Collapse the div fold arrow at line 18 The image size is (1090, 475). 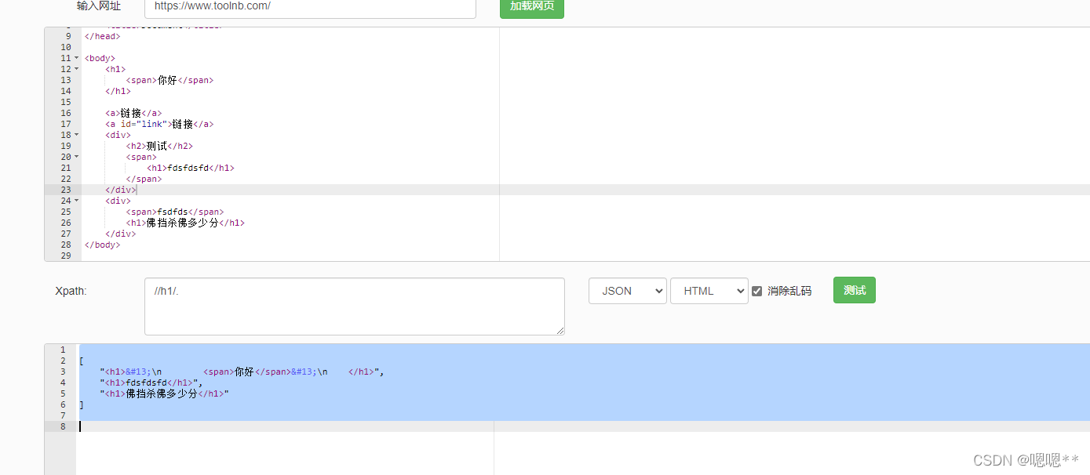click(x=76, y=135)
